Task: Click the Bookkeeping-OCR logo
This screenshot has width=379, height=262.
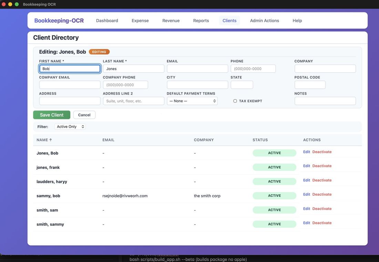Action: point(59,20)
